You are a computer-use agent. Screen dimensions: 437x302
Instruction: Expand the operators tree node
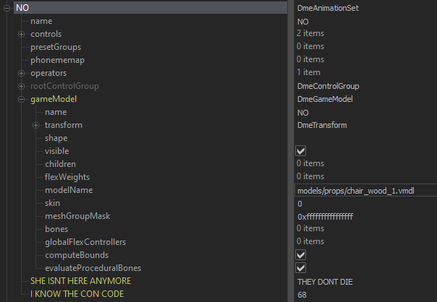[x=22, y=73]
